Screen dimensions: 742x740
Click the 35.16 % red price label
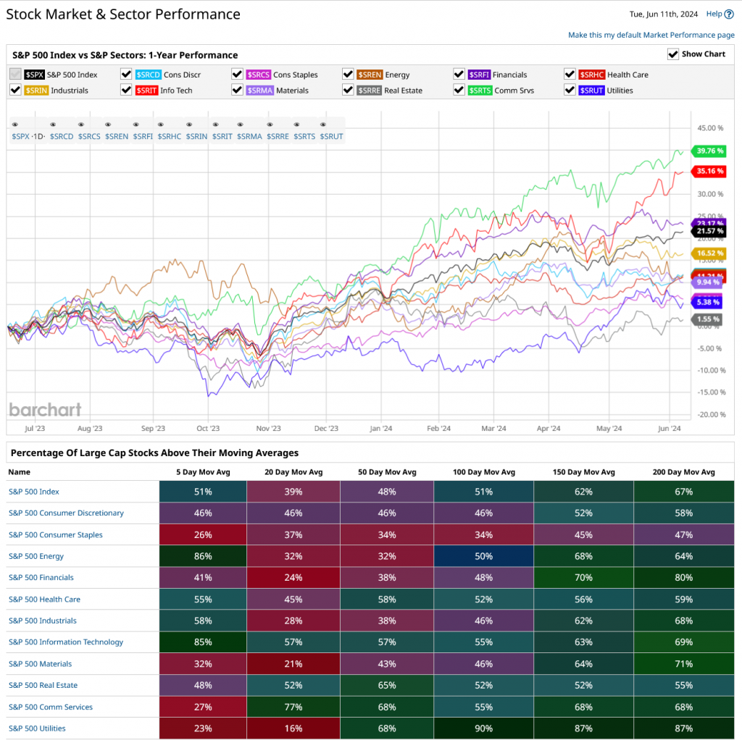709,171
